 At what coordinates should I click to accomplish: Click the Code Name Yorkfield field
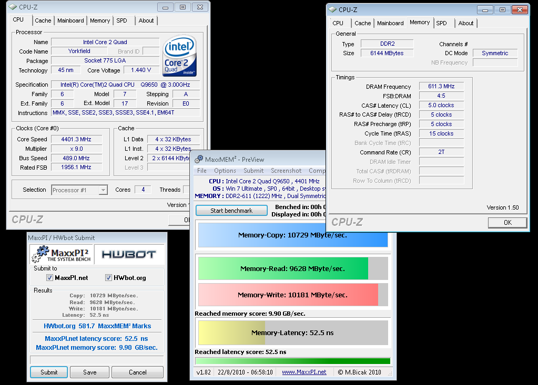(79, 51)
